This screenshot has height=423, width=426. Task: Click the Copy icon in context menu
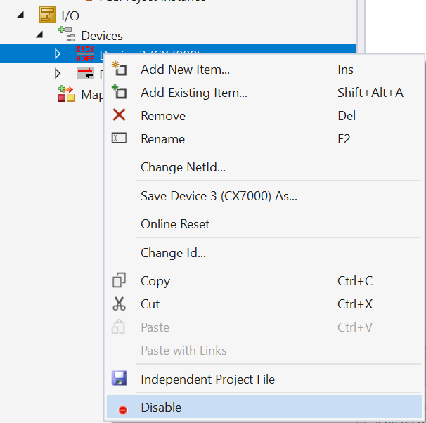point(120,281)
